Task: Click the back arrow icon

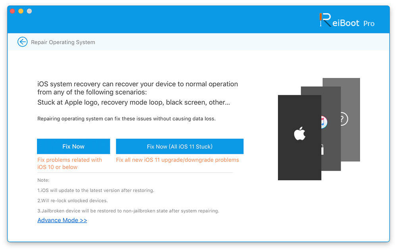Action: (x=23, y=42)
